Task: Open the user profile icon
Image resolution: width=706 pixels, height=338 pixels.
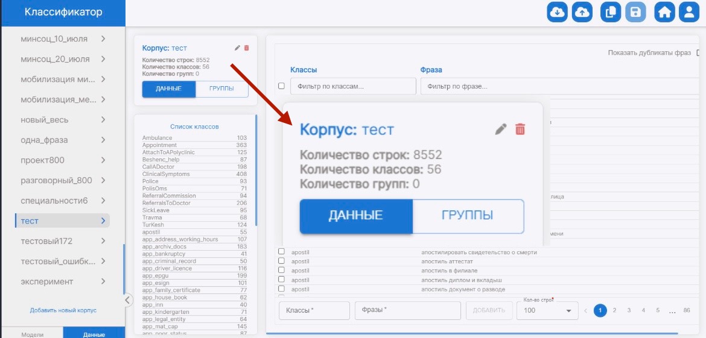Action: [689, 13]
